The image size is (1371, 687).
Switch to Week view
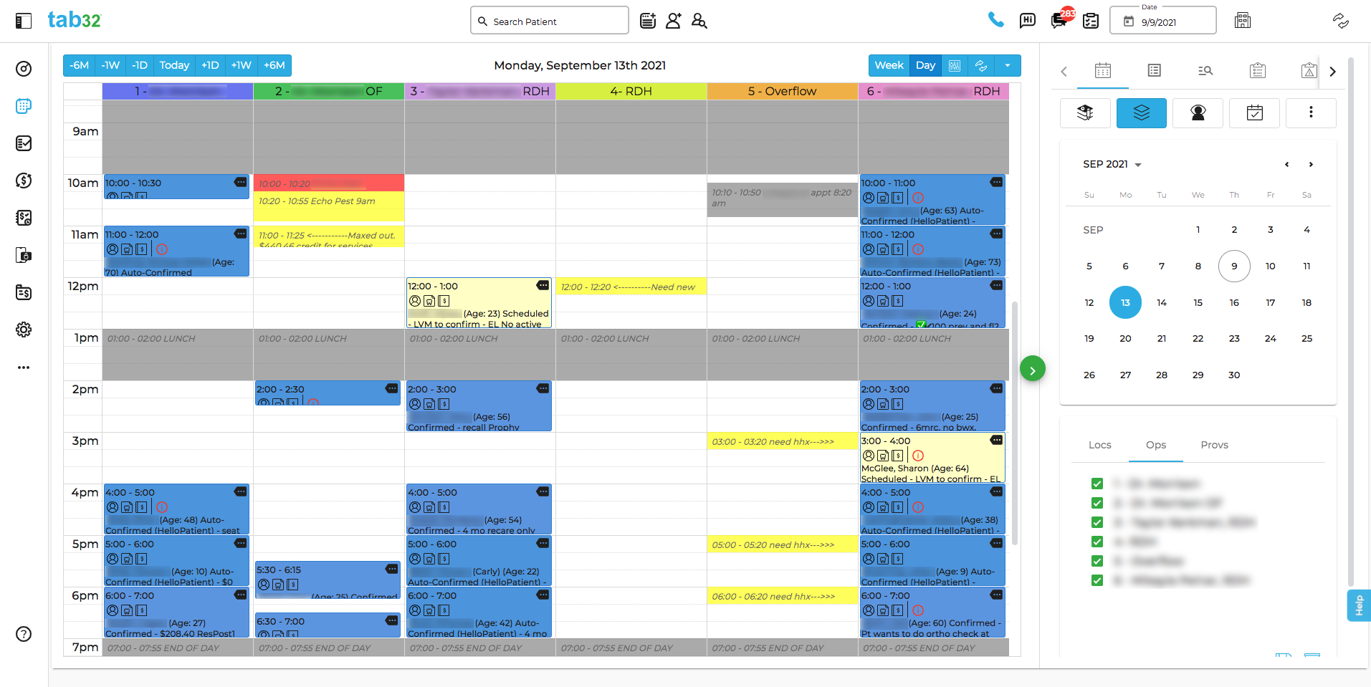(x=889, y=65)
